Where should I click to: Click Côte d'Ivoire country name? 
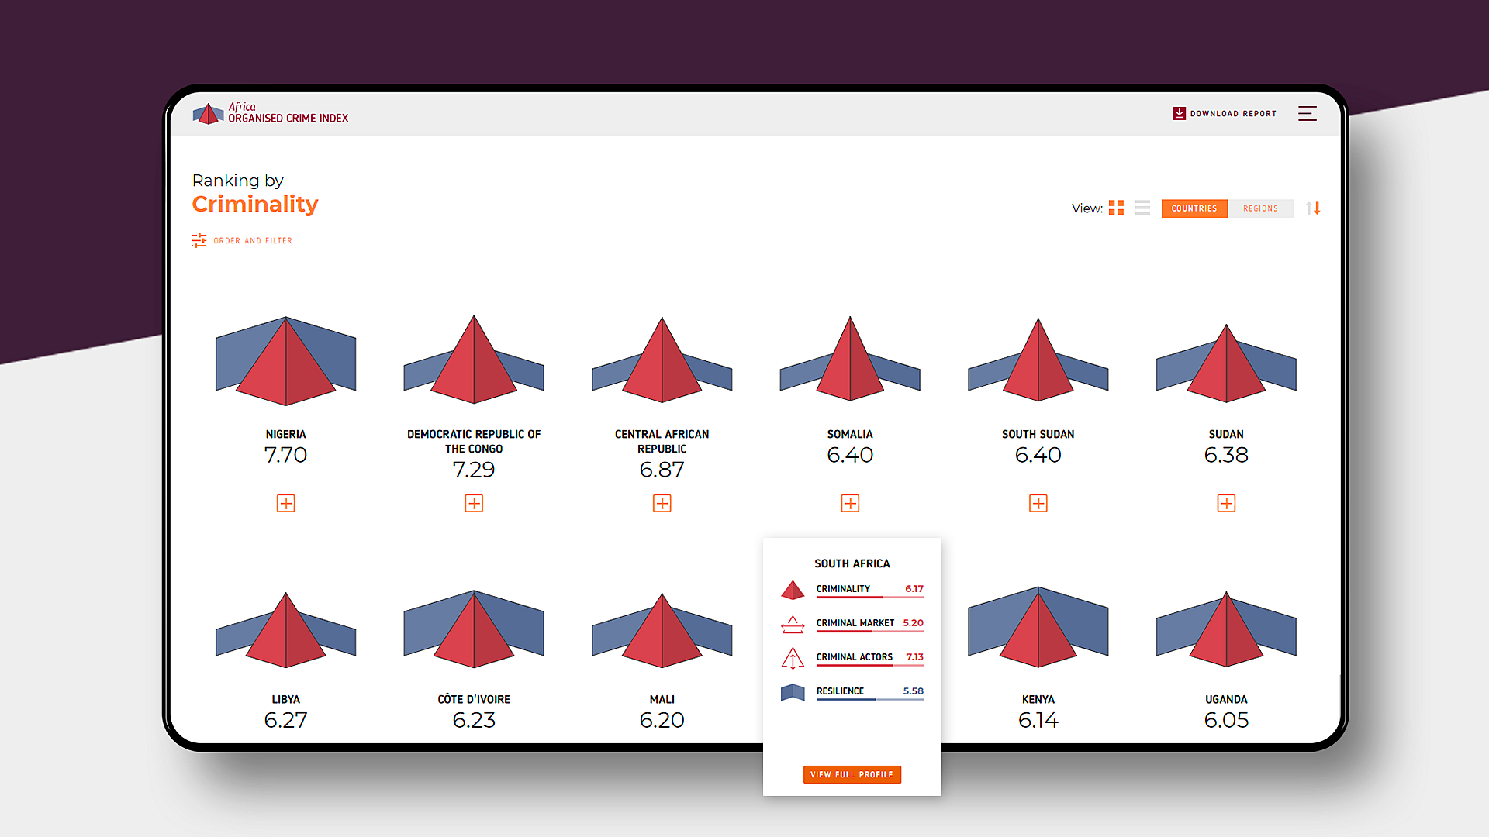tap(474, 699)
